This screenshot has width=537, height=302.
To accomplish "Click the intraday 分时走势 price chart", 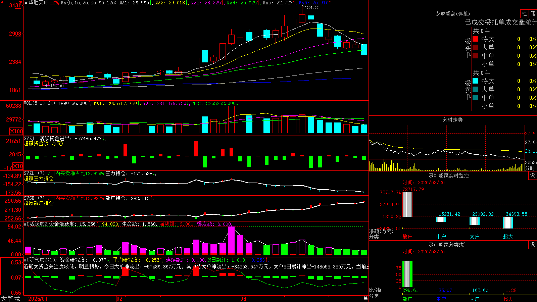I will click(446, 142).
